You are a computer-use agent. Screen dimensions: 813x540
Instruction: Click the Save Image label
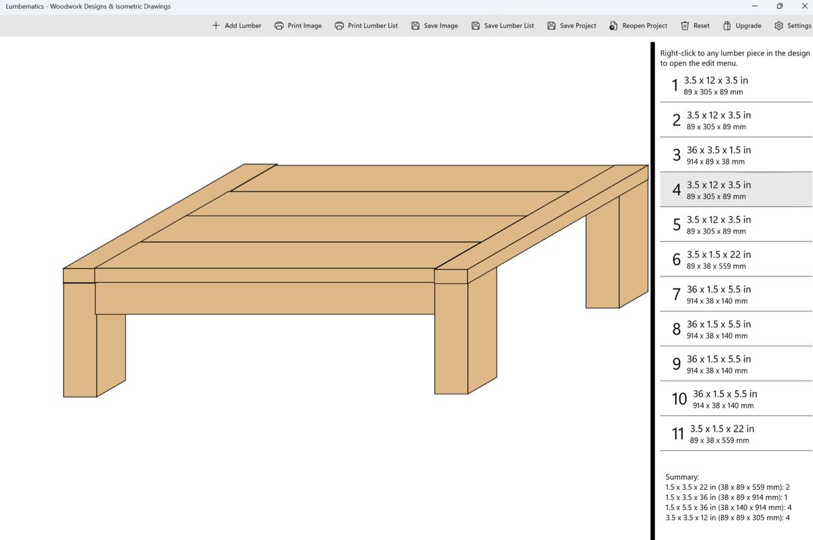[441, 26]
